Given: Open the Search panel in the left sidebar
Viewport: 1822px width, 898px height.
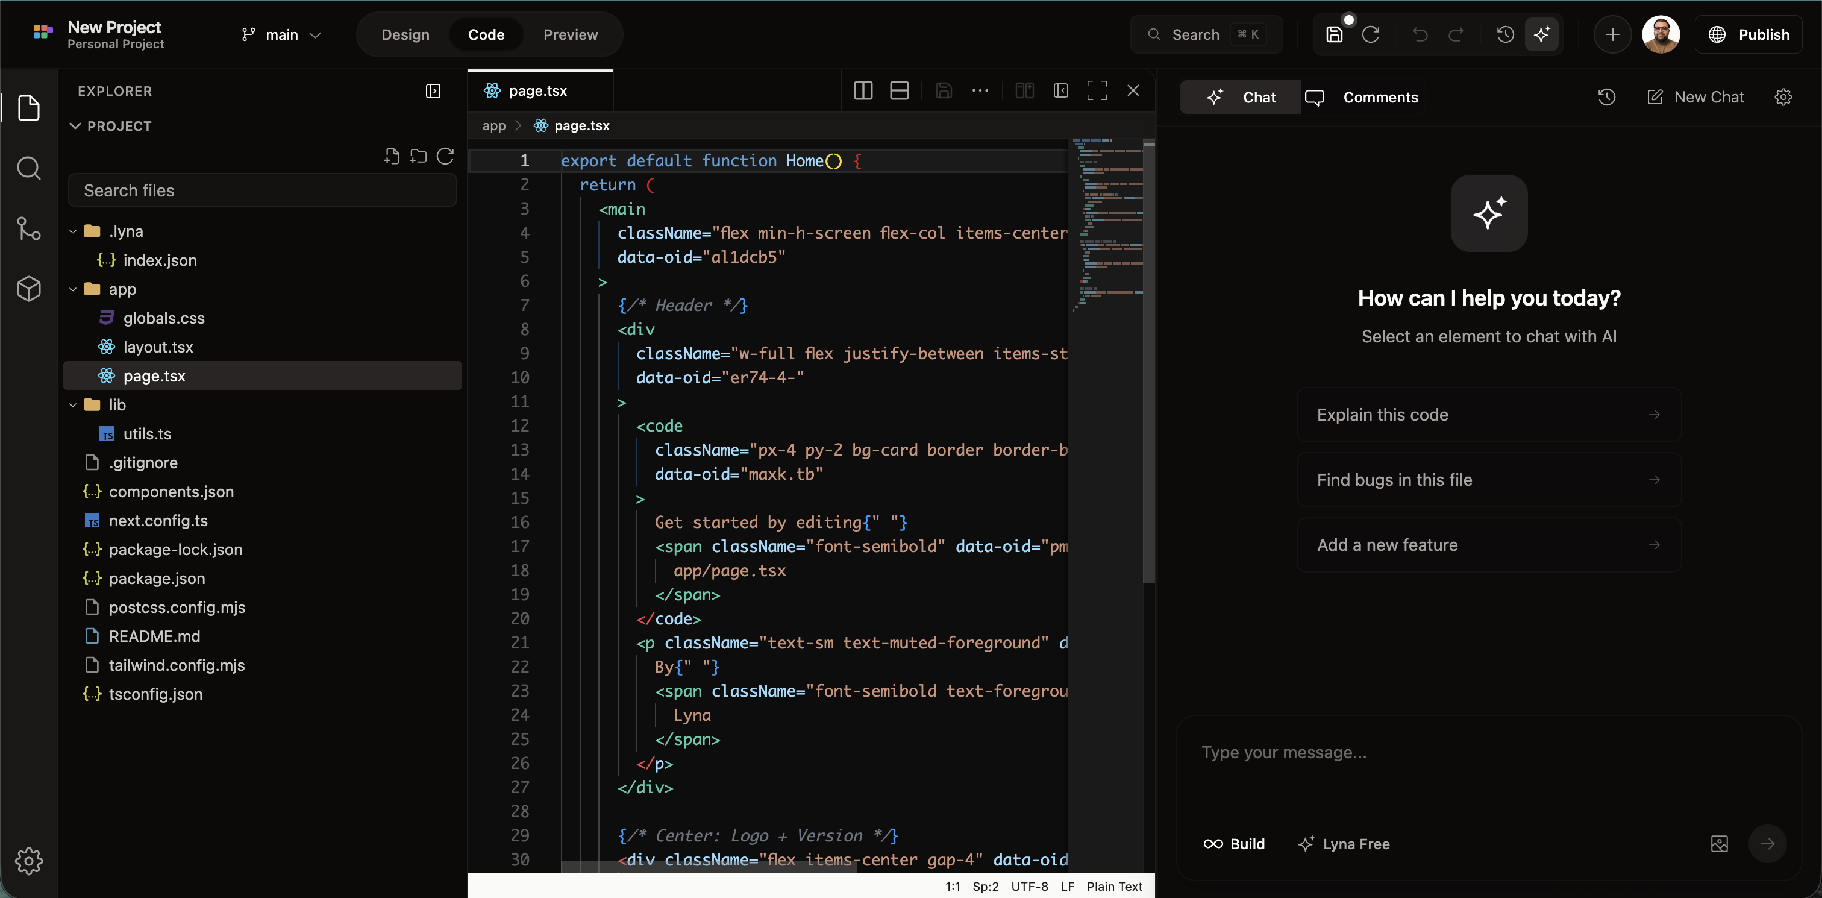Looking at the screenshot, I should tap(29, 168).
